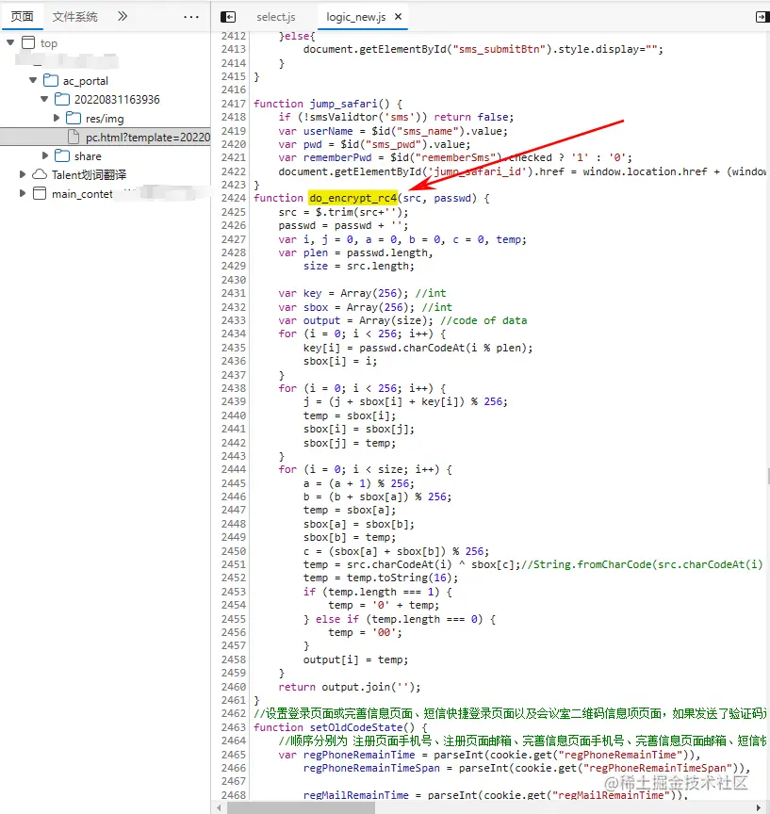The image size is (770, 814).
Task: Click the top frame icon
Action: tap(28, 42)
